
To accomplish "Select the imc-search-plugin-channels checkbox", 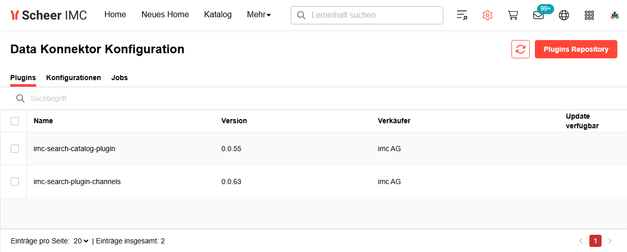I will (x=15, y=182).
